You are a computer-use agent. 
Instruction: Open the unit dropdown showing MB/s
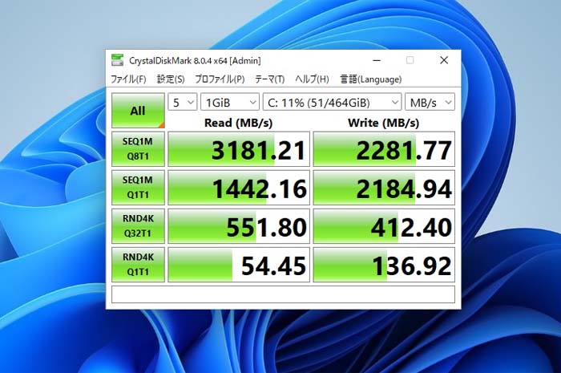(430, 103)
